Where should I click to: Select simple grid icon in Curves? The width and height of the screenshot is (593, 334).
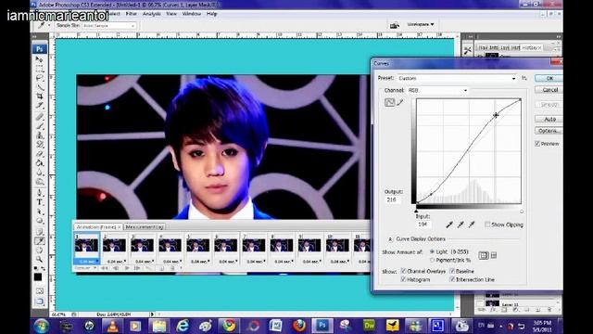[484, 256]
